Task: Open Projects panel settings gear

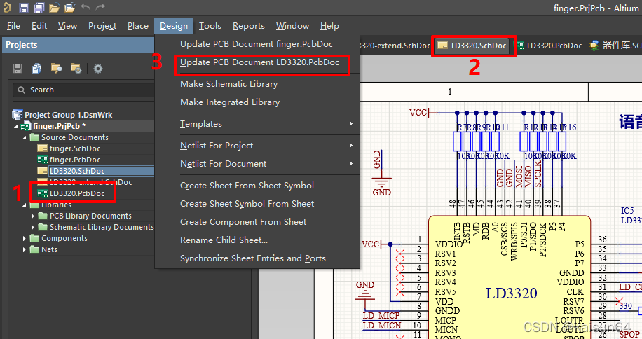Action: (98, 69)
